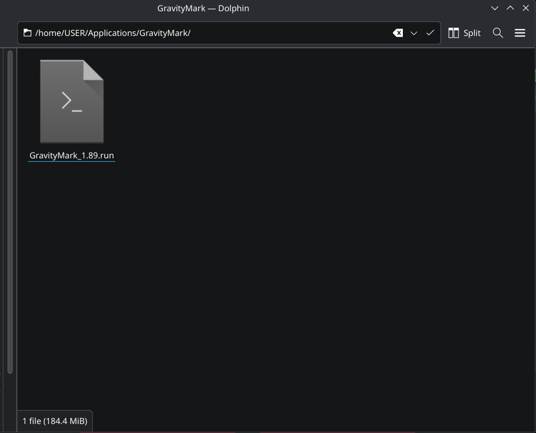The height and width of the screenshot is (433, 536).
Task: Confirm the path with the checkmark icon
Action: pyautogui.click(x=430, y=33)
